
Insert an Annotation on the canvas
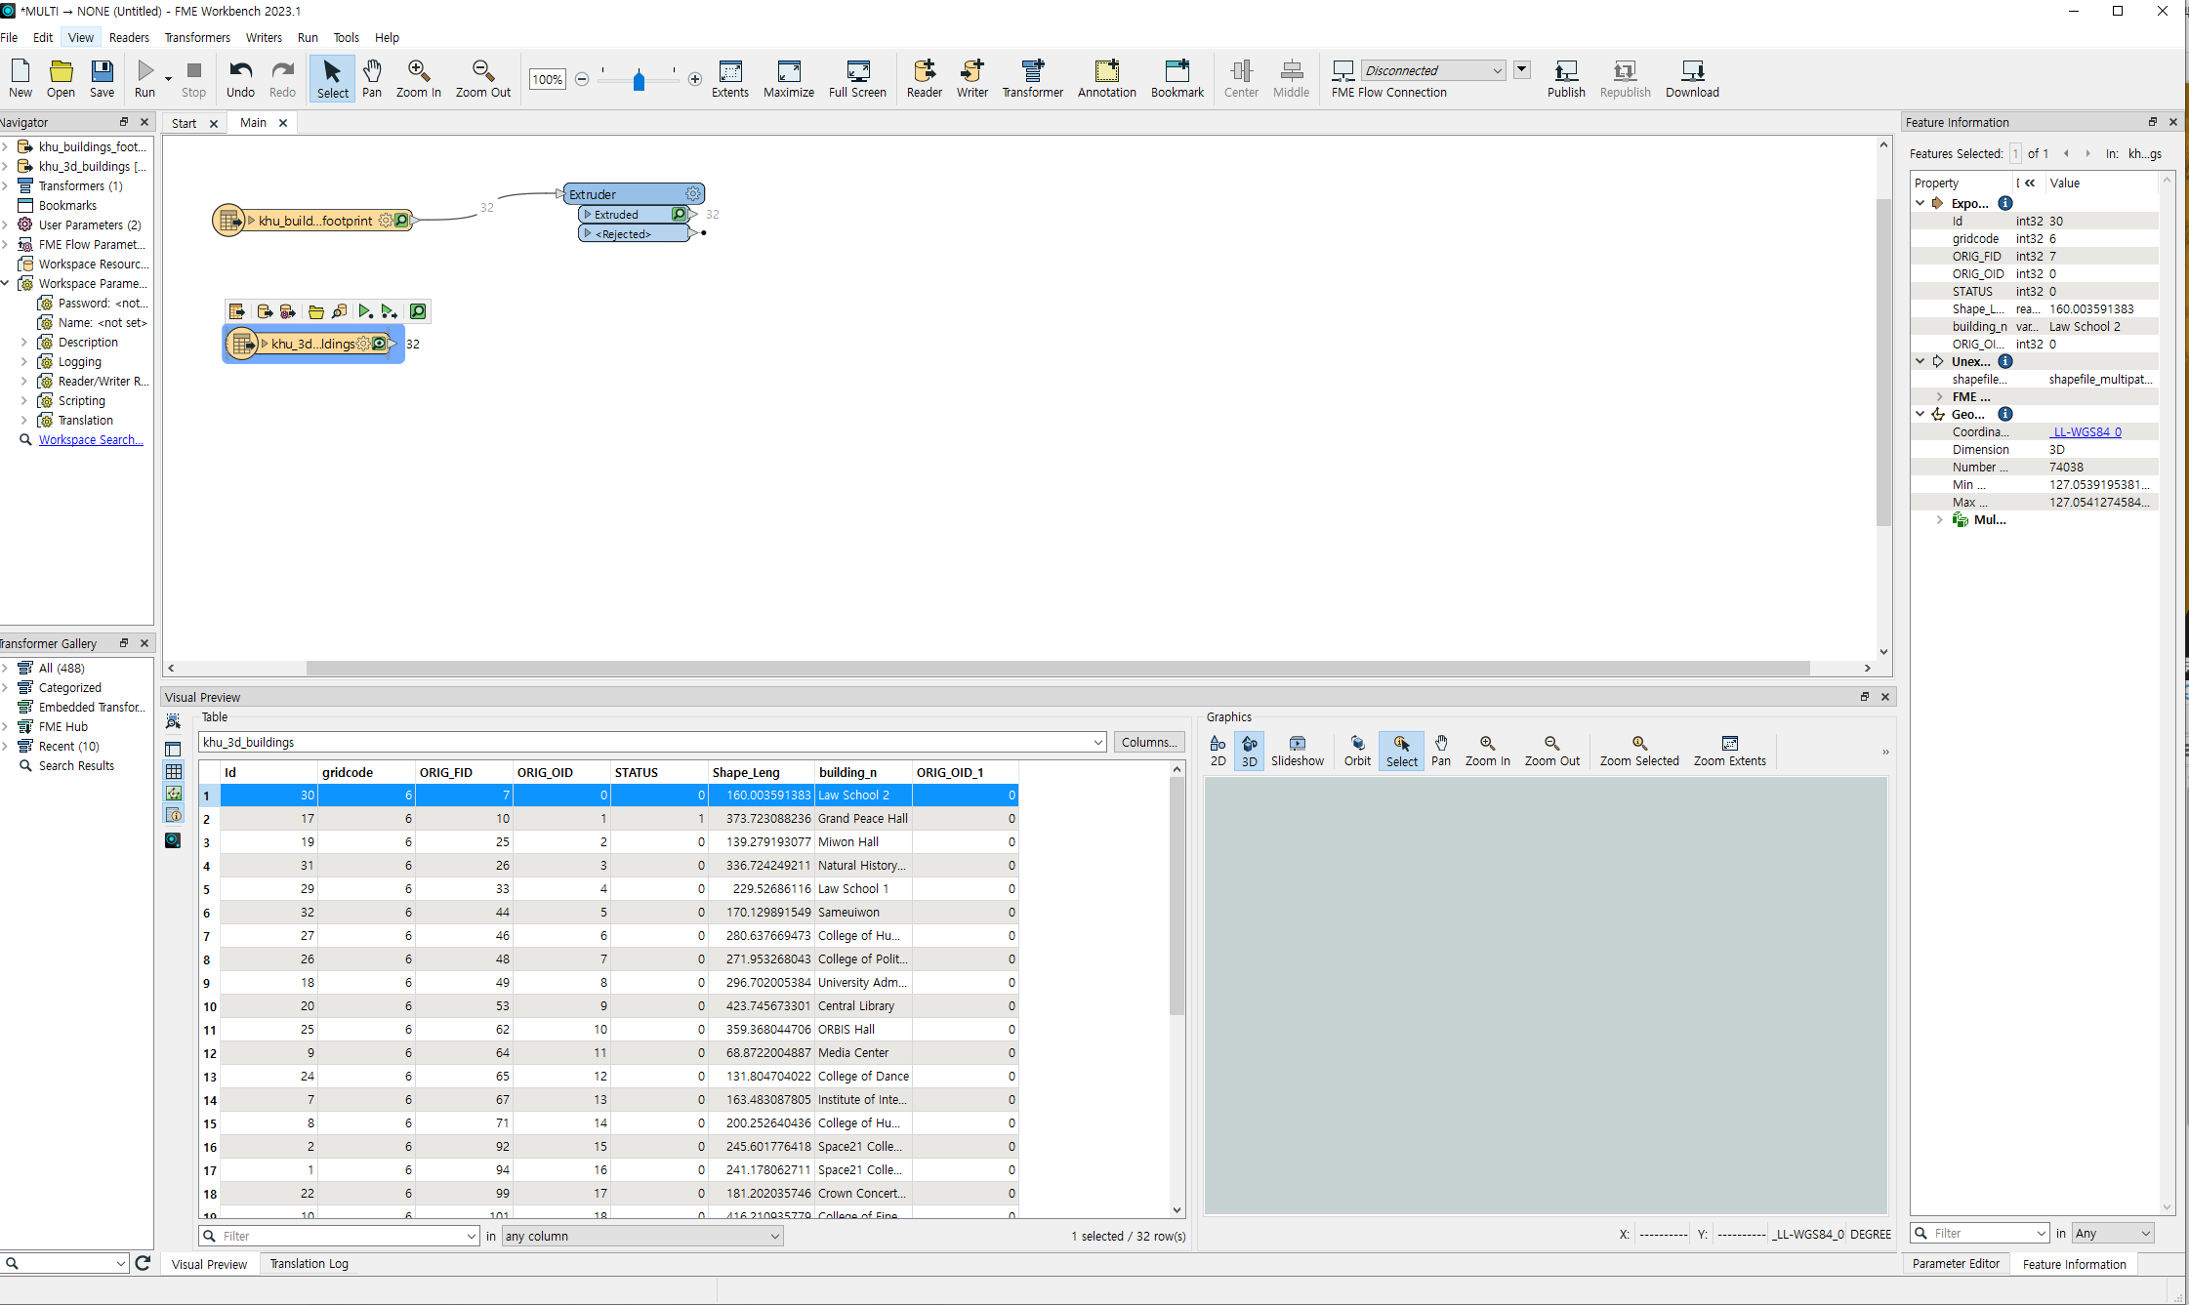click(1106, 78)
